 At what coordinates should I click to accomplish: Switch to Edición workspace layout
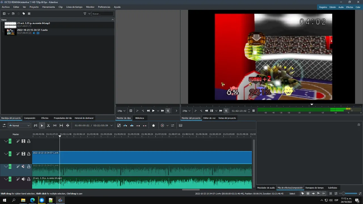click(333, 7)
